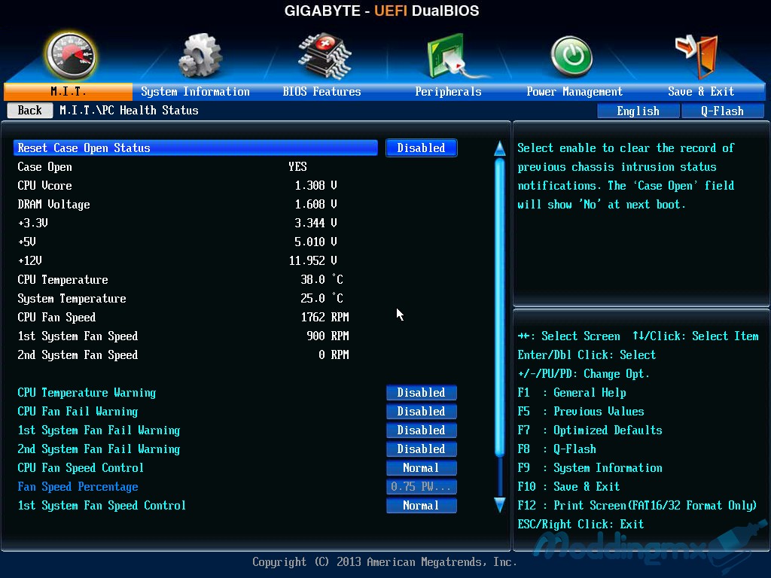This screenshot has height=578, width=771.
Task: Click the Save & Exit door icon
Action: click(696, 56)
